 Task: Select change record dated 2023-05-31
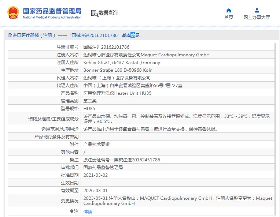178,201
